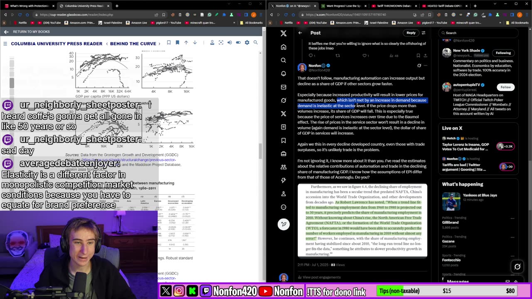Click Follow button for autopentupleTV
The height and width of the screenshot is (299, 532).
tap(505, 87)
